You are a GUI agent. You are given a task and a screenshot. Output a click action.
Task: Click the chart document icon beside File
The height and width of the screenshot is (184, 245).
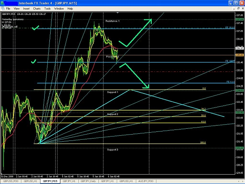3,9
